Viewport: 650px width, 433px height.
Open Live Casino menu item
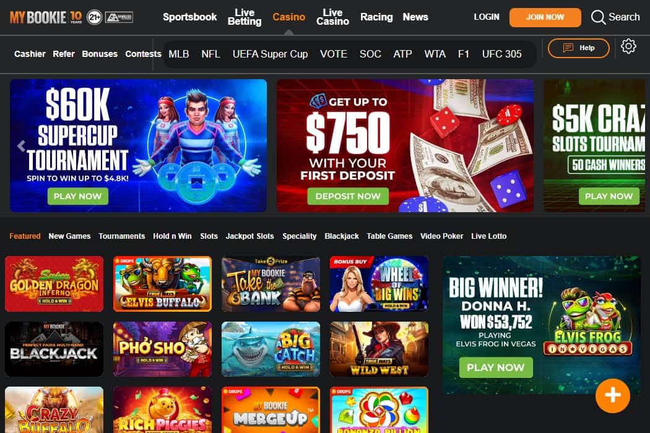point(332,17)
